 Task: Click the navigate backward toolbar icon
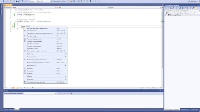click(3, 1)
